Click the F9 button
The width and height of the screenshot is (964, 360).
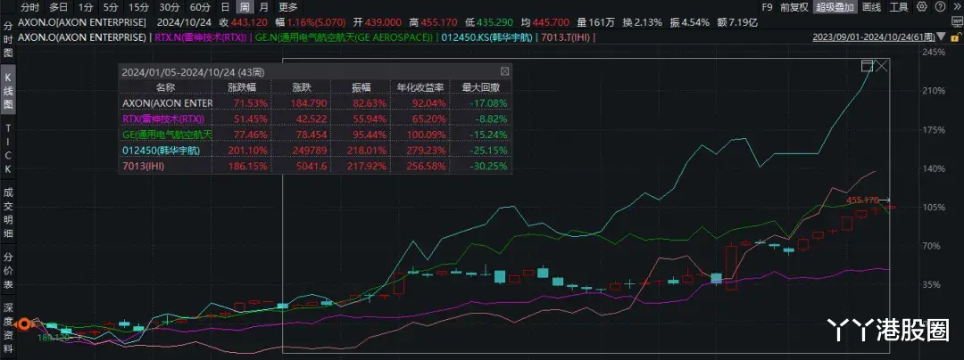pos(767,7)
